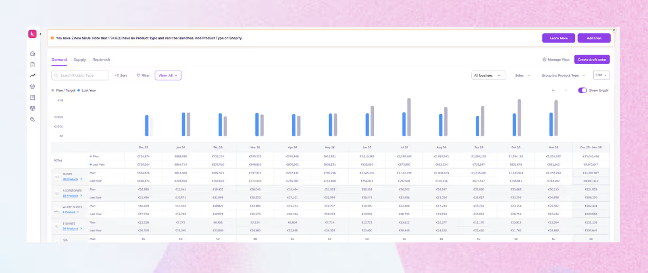Open the View: All dropdown
This screenshot has height=273, width=648.
[168, 75]
